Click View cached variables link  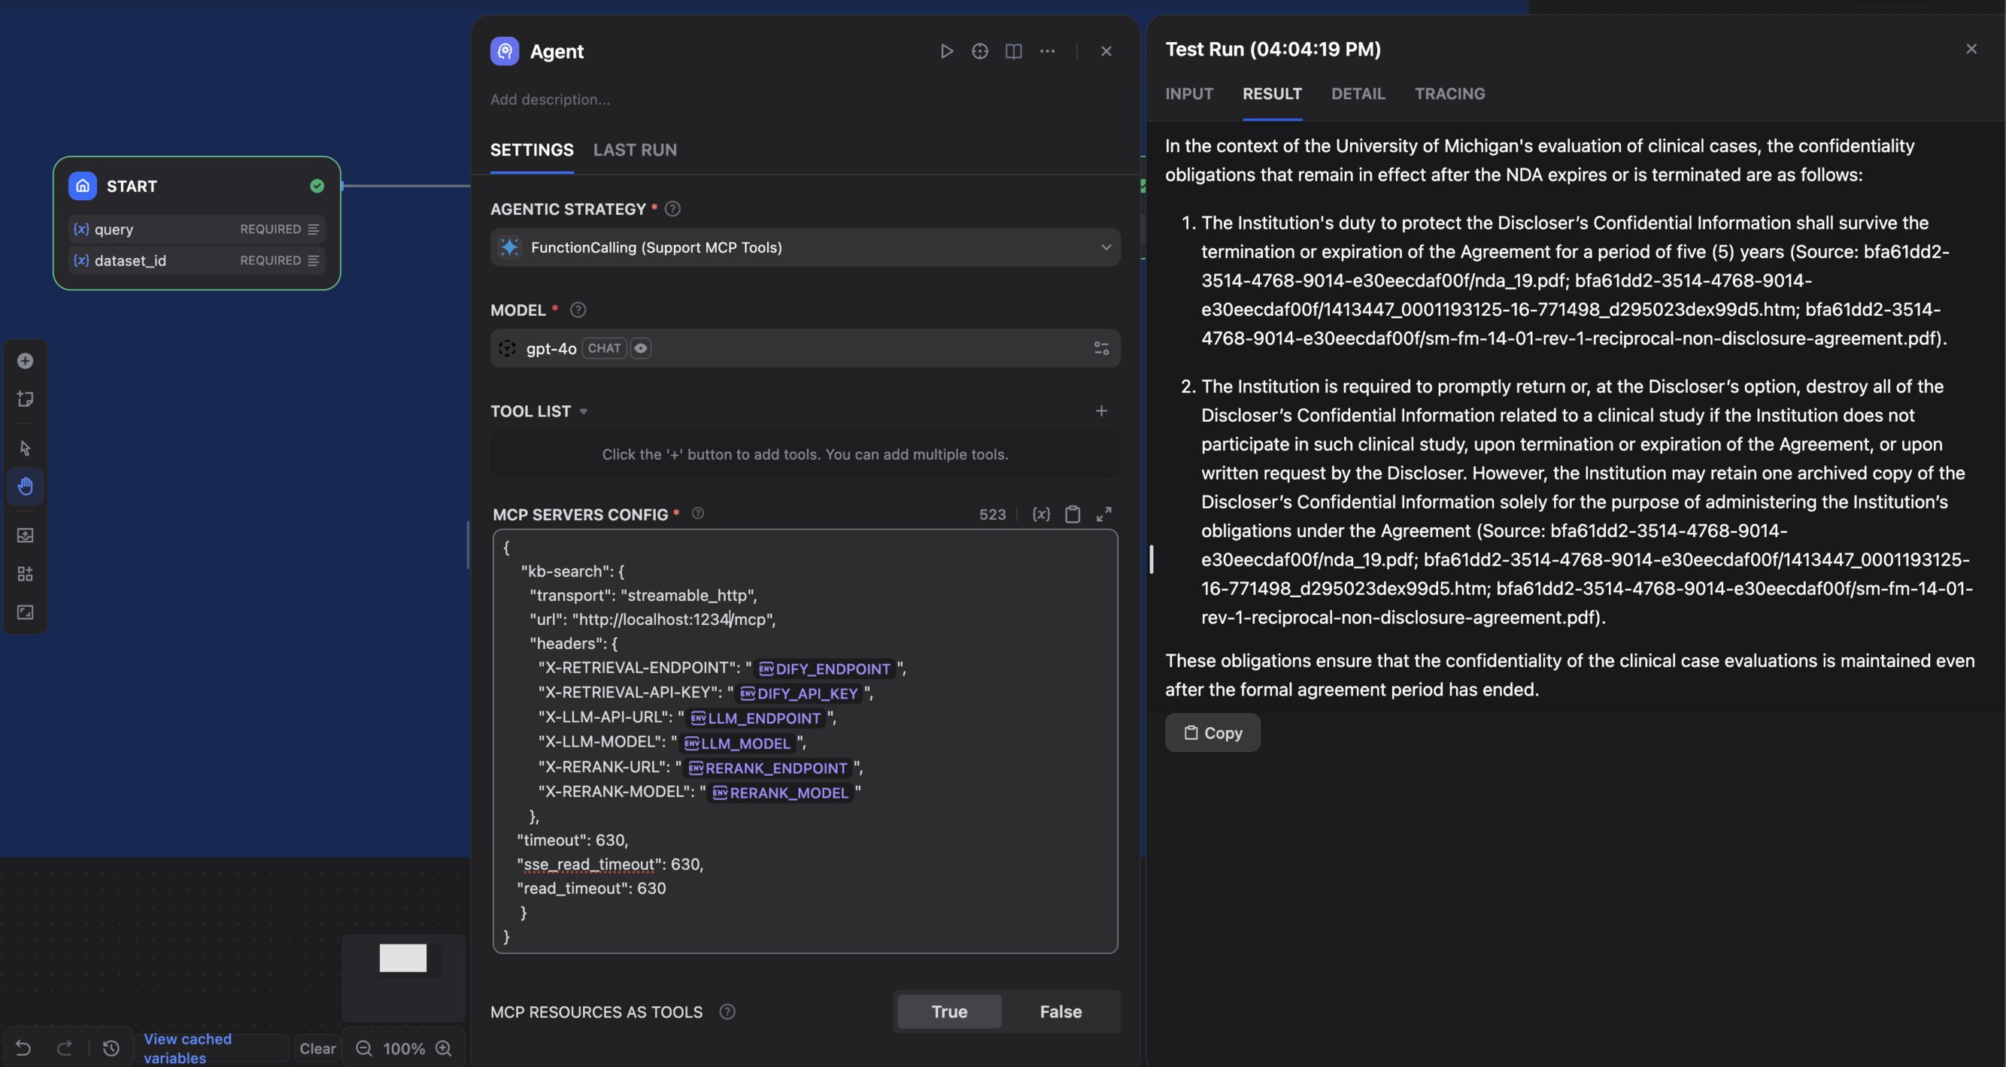pos(188,1047)
